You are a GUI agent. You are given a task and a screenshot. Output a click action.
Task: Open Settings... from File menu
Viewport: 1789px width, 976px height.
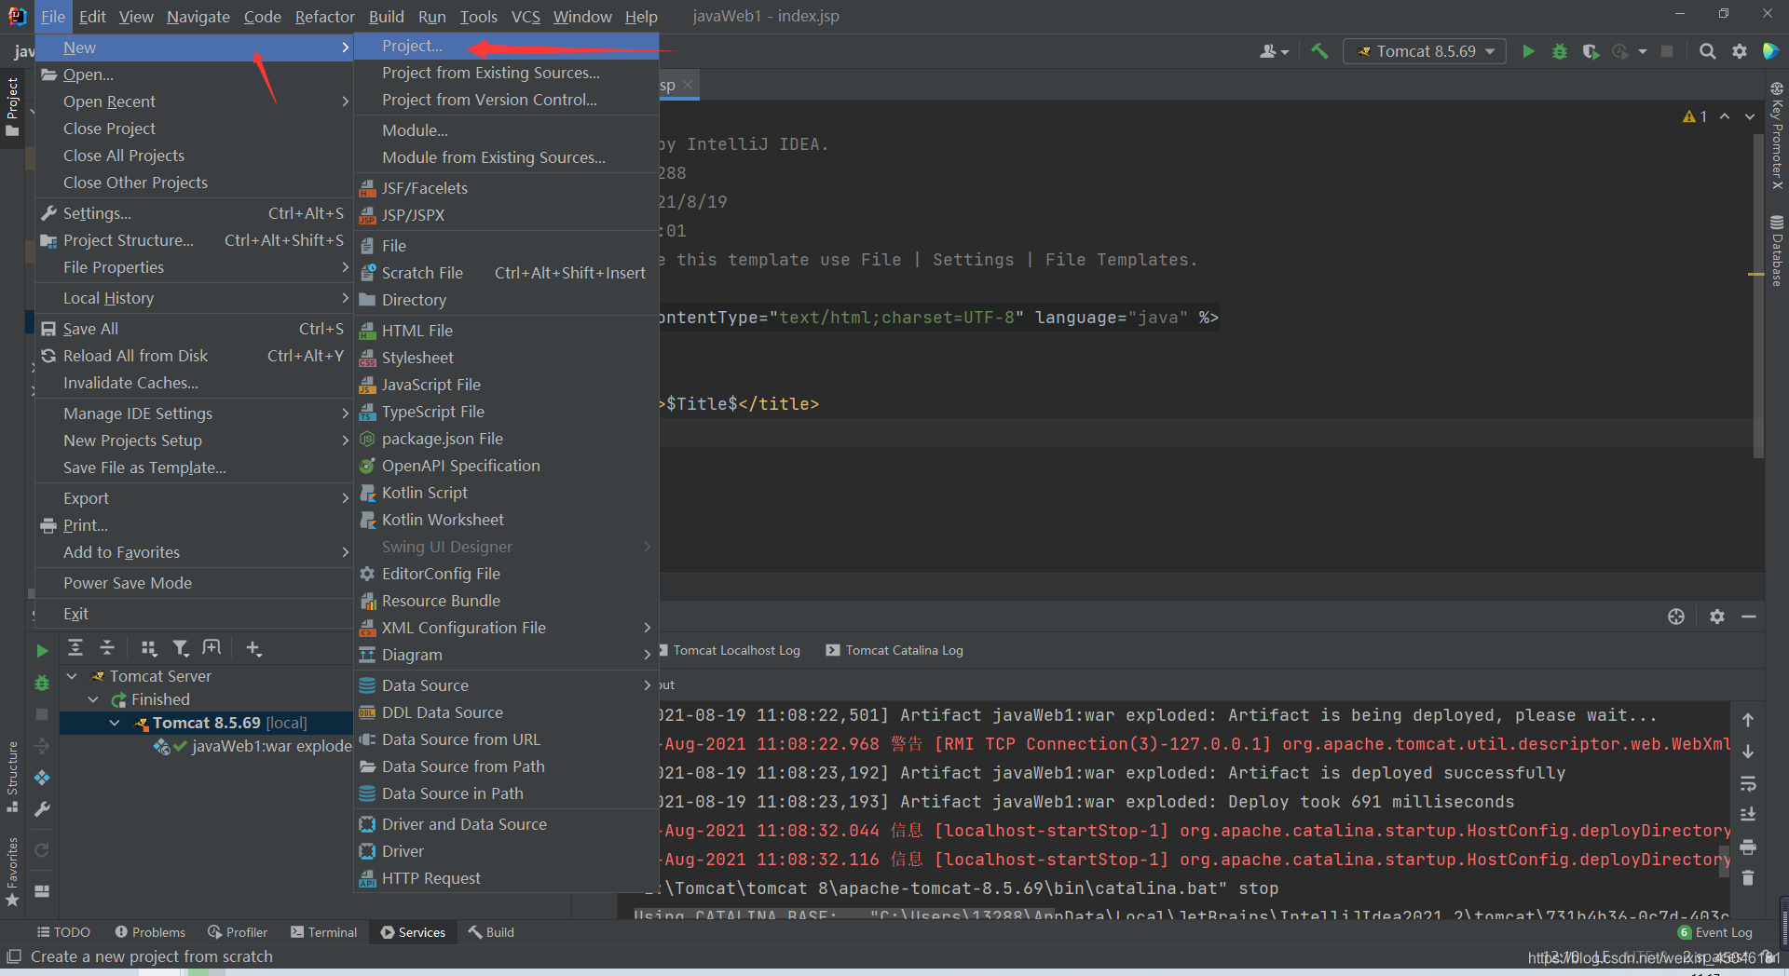193,213
